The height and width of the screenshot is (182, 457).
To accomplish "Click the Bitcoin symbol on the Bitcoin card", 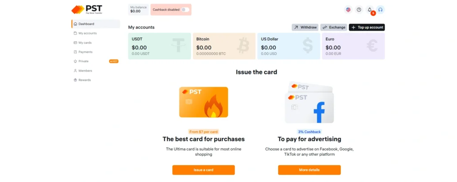I will coord(243,44).
